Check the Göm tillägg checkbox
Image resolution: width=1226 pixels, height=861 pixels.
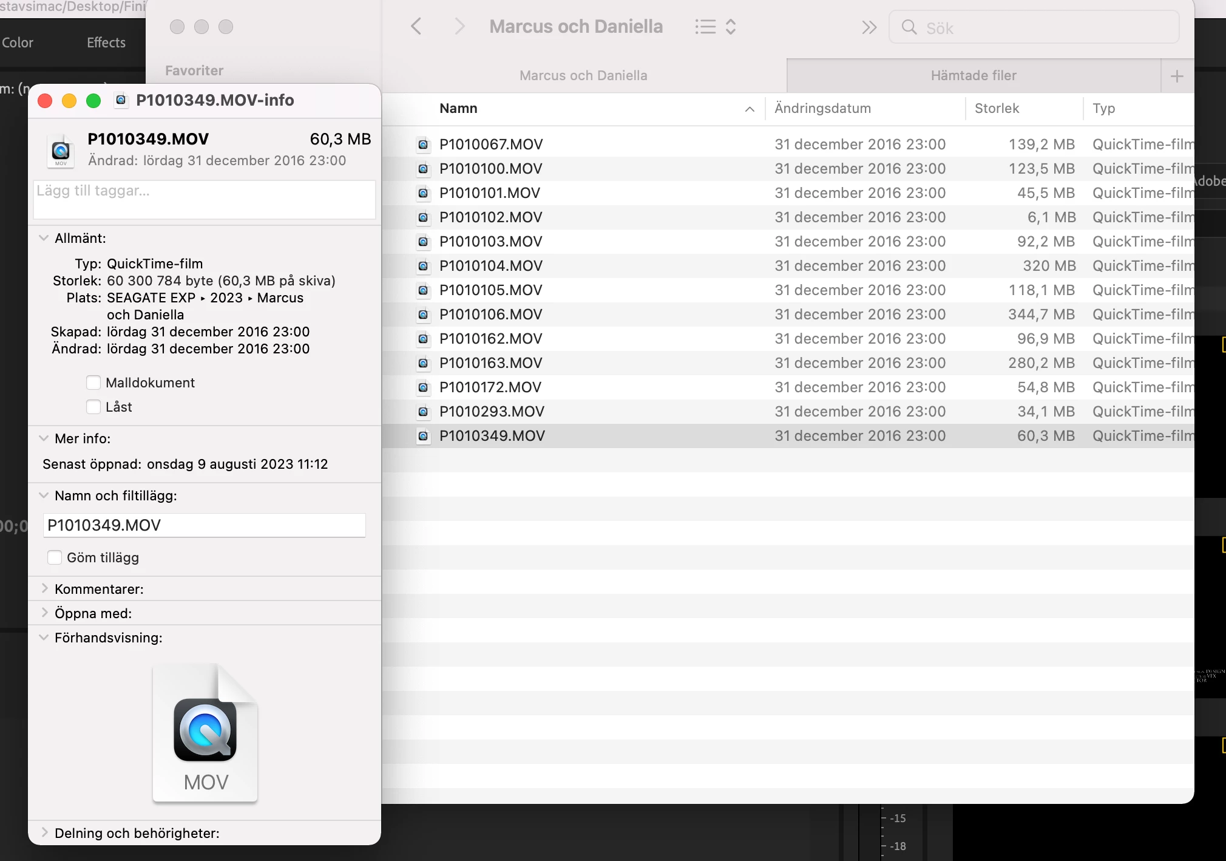[55, 557]
